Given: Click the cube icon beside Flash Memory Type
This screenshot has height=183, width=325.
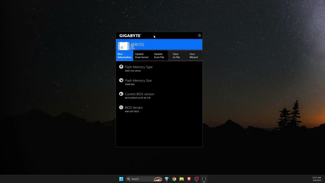Looking at the screenshot, I should coord(121,67).
